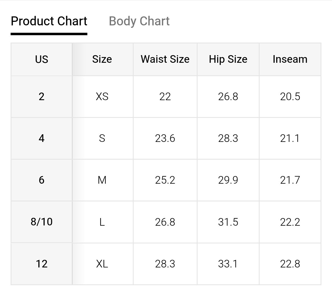Click hip size value 29.9
The height and width of the screenshot is (295, 332).
[x=228, y=180]
